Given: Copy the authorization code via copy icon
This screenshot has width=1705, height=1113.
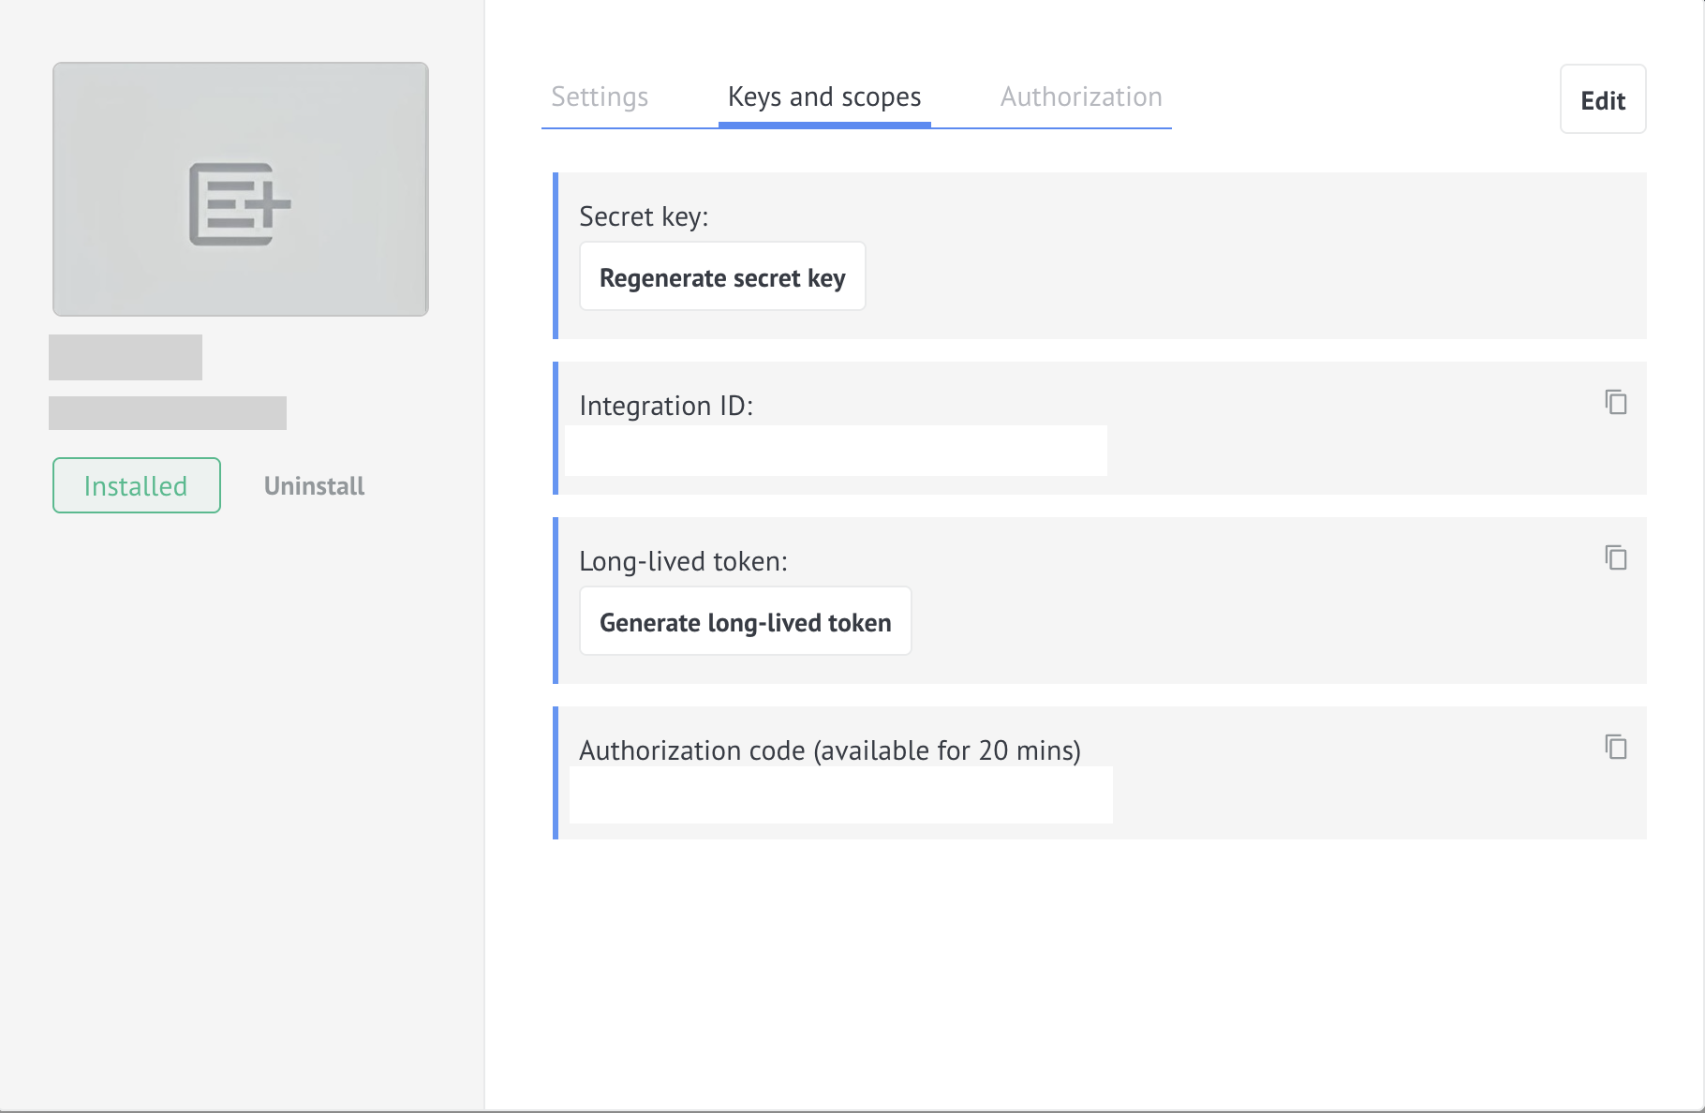Looking at the screenshot, I should (x=1616, y=747).
